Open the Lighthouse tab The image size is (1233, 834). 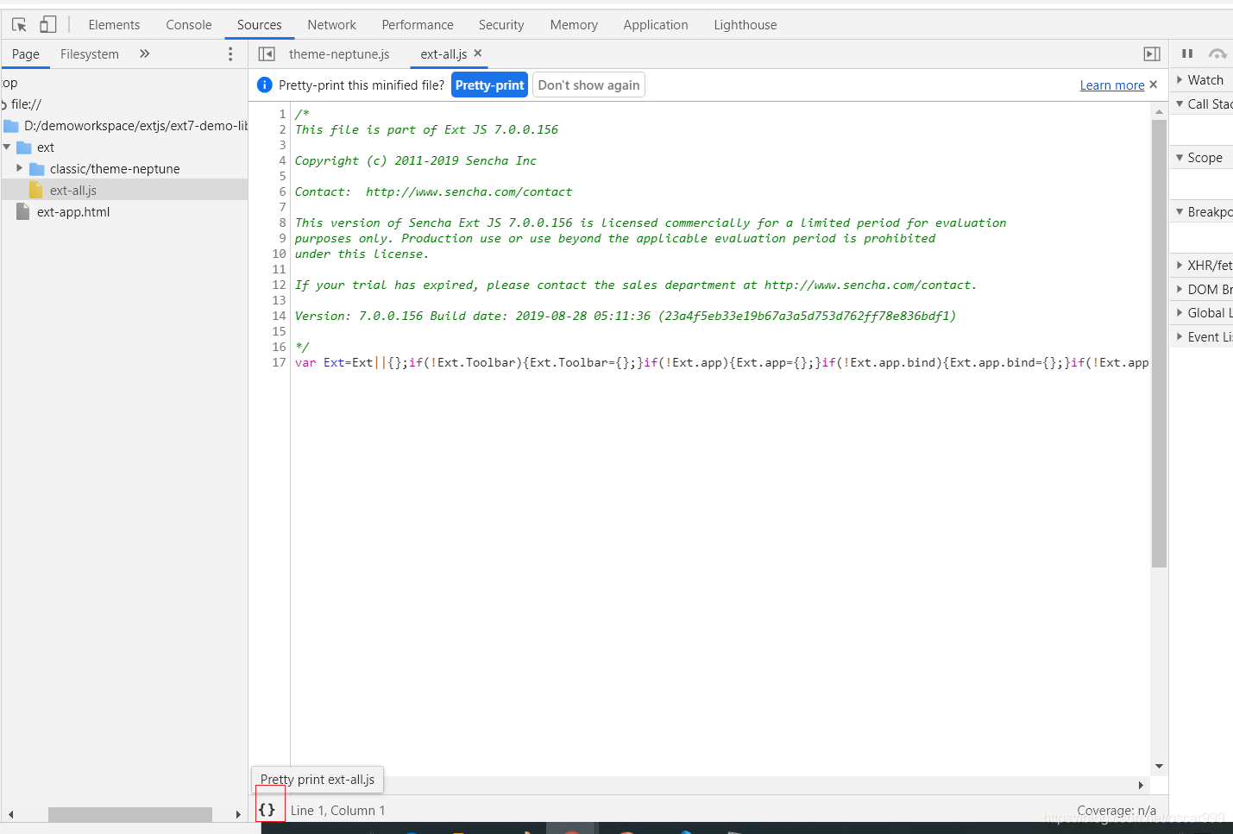tap(745, 25)
